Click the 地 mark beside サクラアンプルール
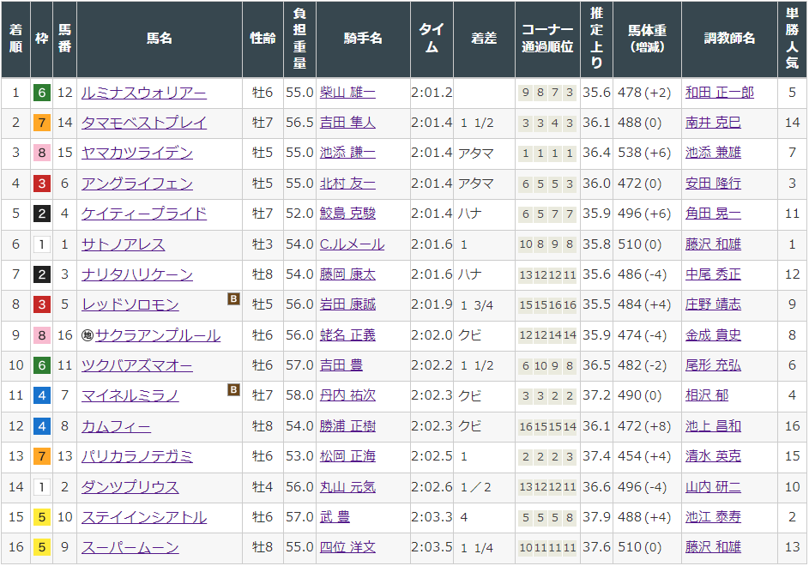This screenshot has width=809, height=566. 88,336
